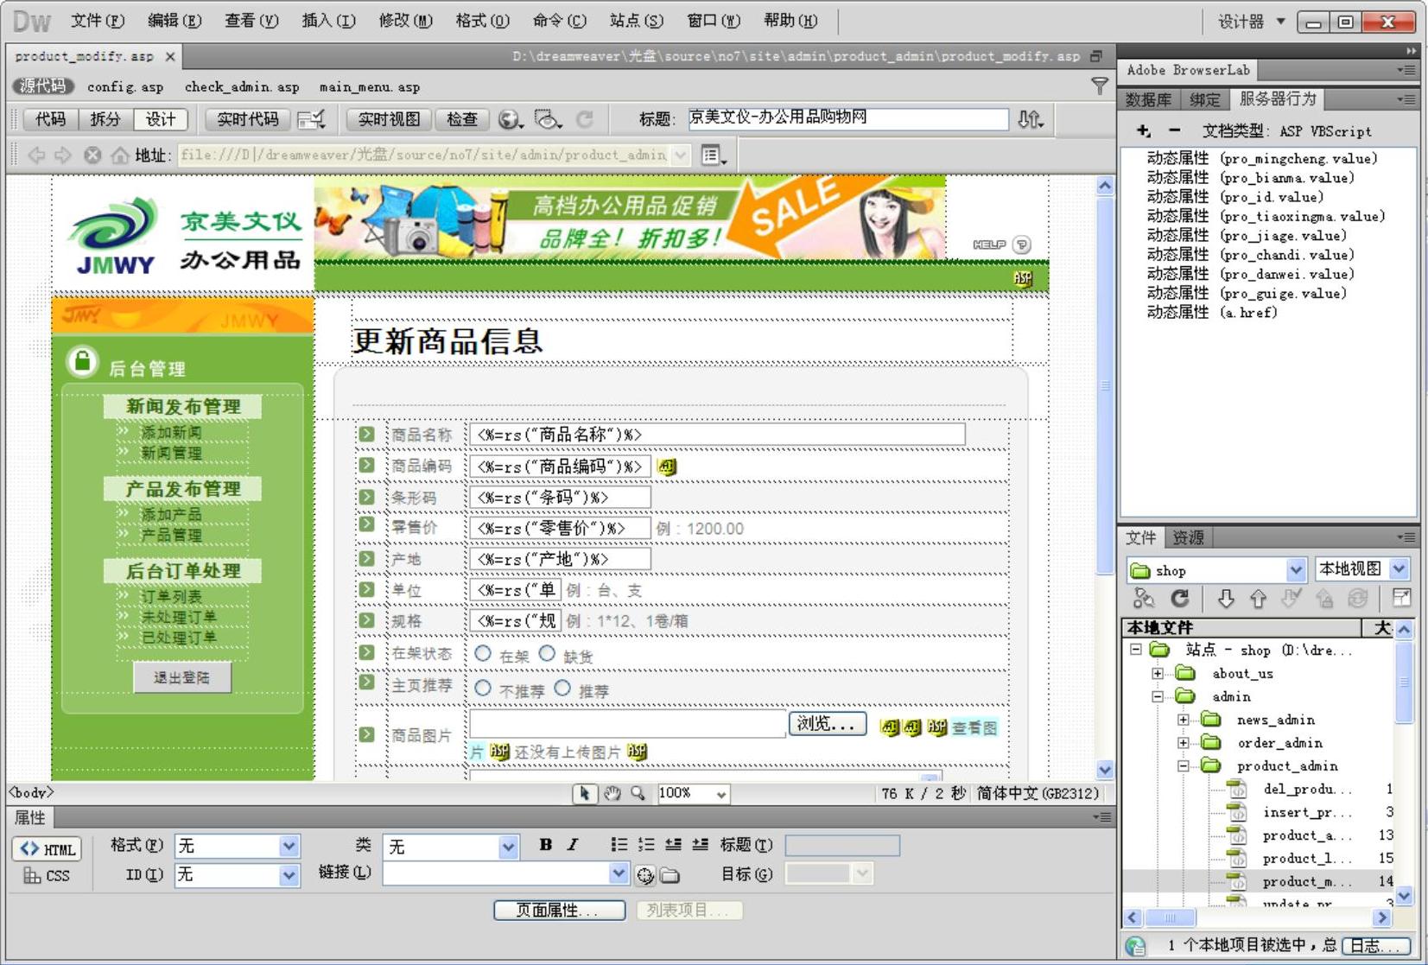The height and width of the screenshot is (965, 1428).
Task: Open the 插入 menu
Action: 328,21
